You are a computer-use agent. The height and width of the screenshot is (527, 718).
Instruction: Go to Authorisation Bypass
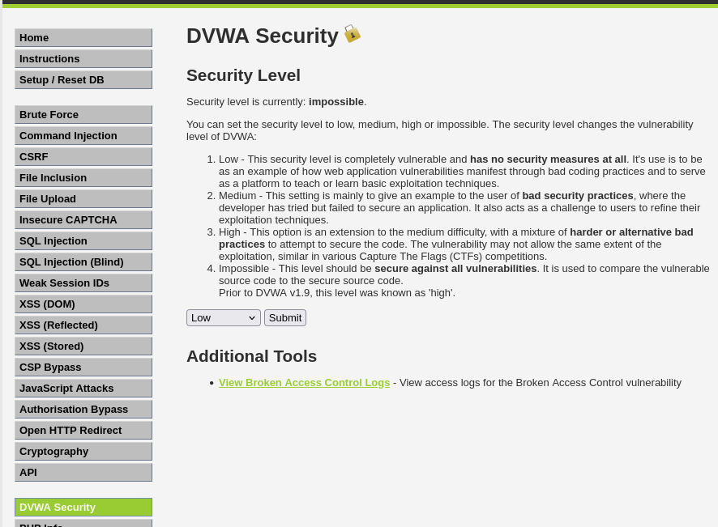83,409
